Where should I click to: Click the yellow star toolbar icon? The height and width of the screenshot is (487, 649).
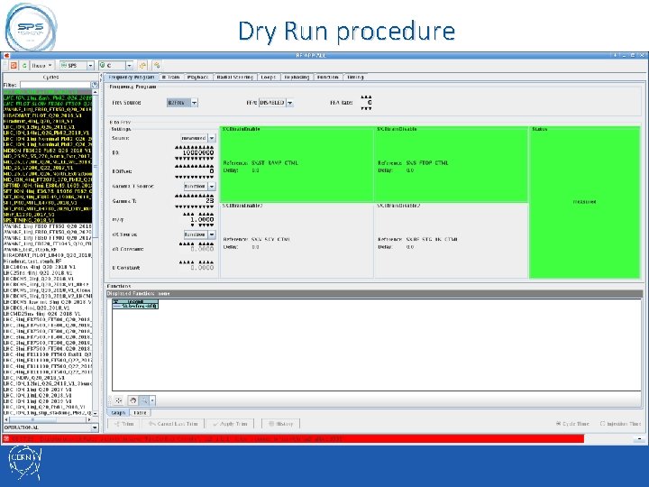tap(142, 66)
